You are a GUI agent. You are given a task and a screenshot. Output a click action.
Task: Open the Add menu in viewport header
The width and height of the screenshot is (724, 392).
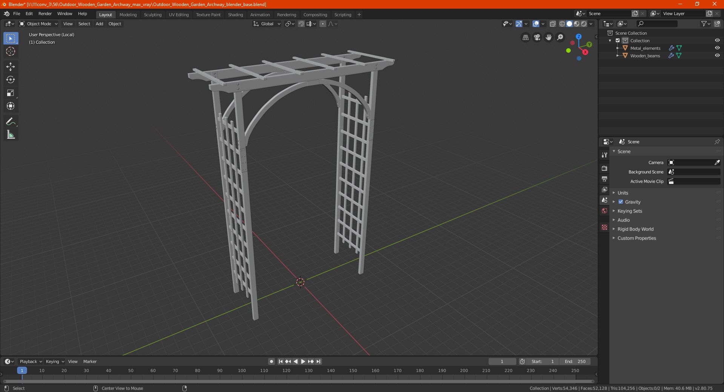99,24
